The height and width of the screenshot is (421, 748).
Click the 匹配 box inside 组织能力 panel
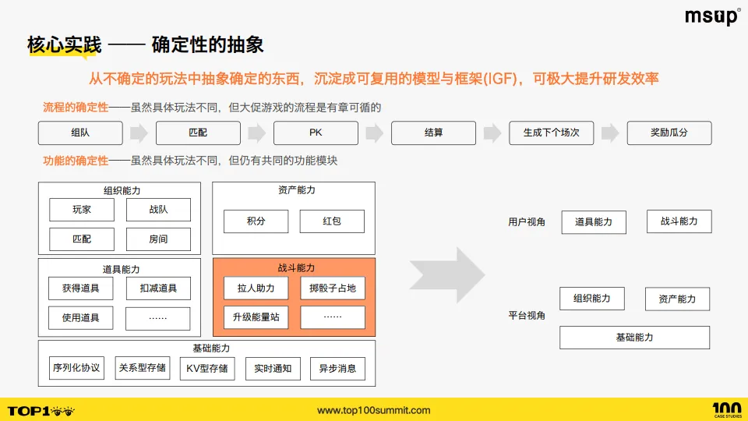click(82, 239)
